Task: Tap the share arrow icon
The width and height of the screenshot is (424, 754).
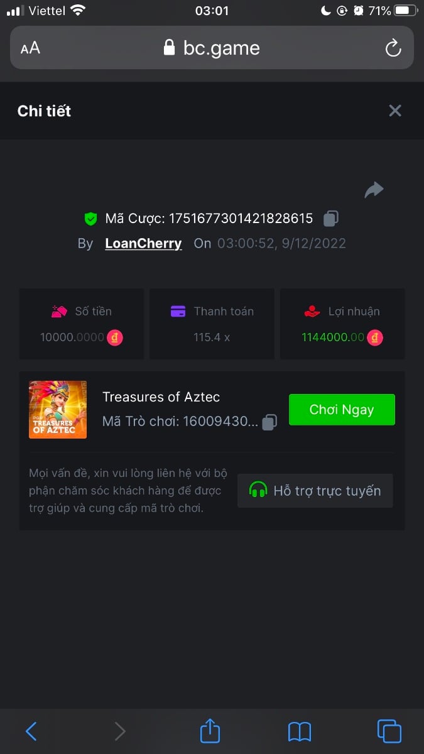Action: pyautogui.click(x=374, y=190)
